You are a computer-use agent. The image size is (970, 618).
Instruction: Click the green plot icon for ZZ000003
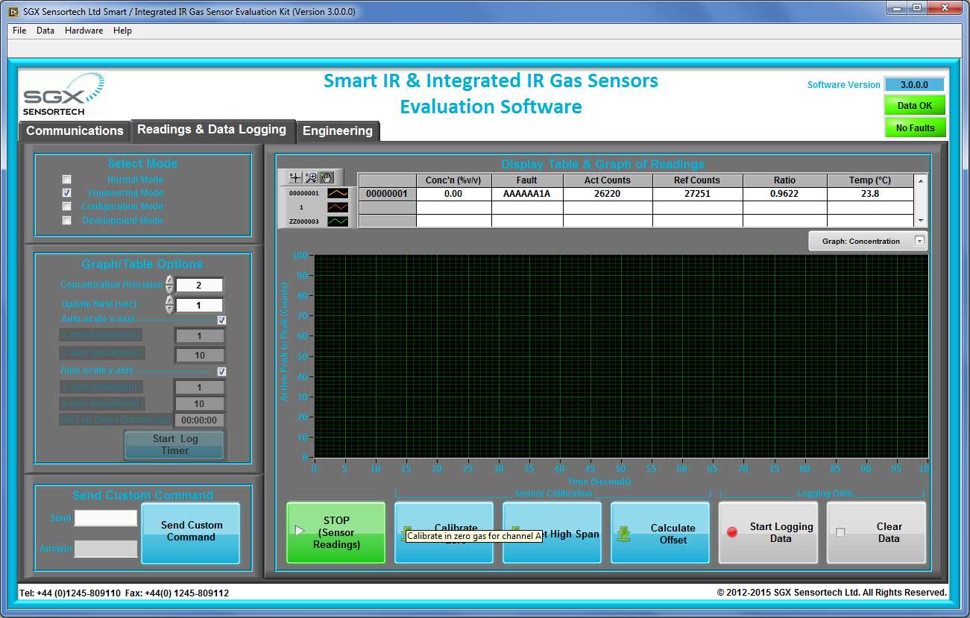(x=338, y=221)
